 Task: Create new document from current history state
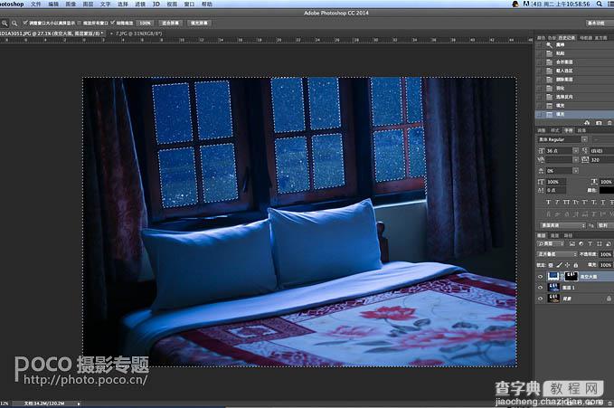[587, 123]
